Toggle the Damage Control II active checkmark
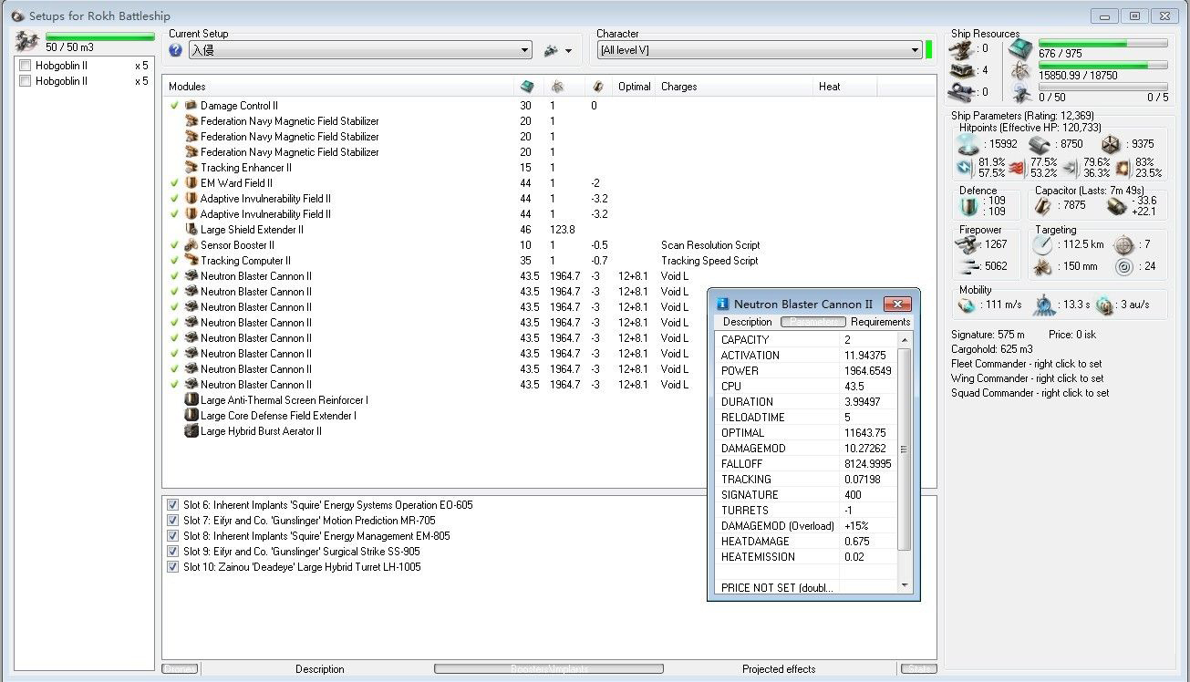Screen dimensions: 1190x682 [174, 106]
